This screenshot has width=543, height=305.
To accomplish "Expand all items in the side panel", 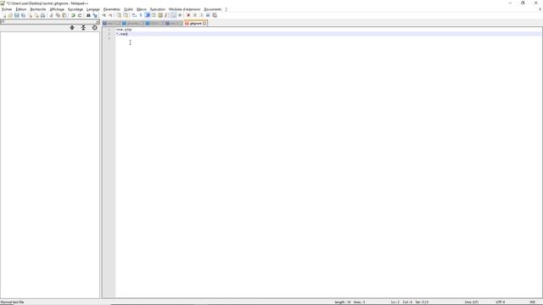I will tap(72, 28).
